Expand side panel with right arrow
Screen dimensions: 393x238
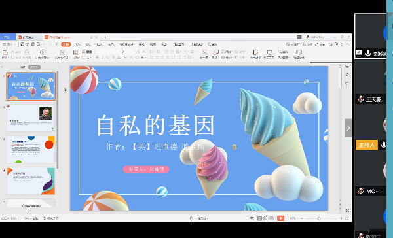[x=348, y=128]
